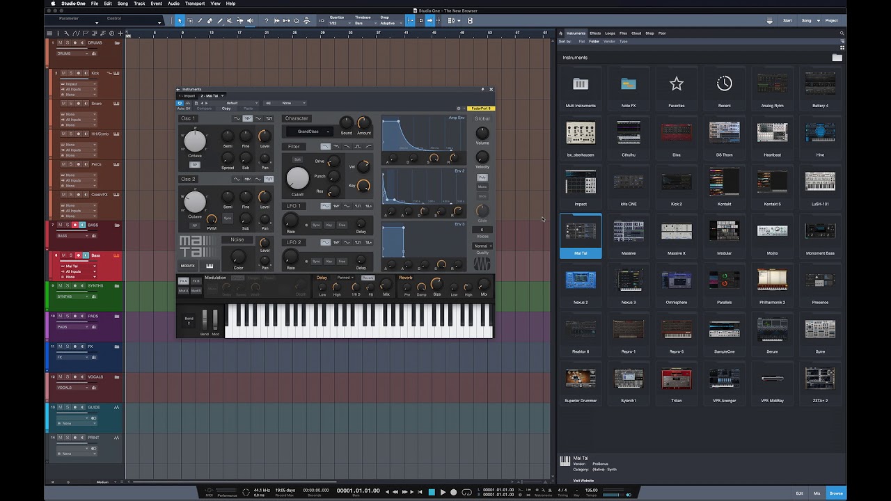Toggle the filter Soft button

click(297, 159)
